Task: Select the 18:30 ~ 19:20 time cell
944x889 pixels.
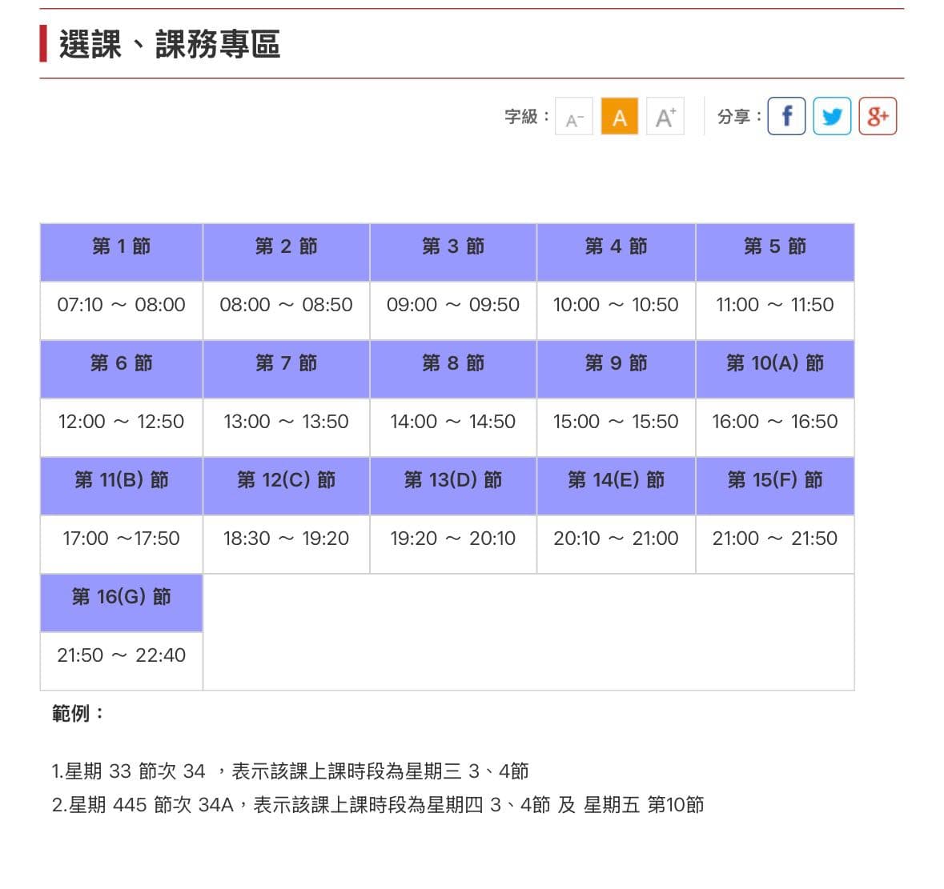Action: pyautogui.click(x=287, y=544)
